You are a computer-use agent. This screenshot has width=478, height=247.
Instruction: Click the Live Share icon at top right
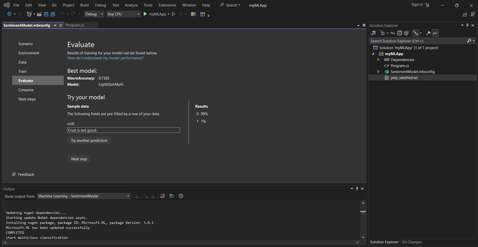(x=465, y=14)
